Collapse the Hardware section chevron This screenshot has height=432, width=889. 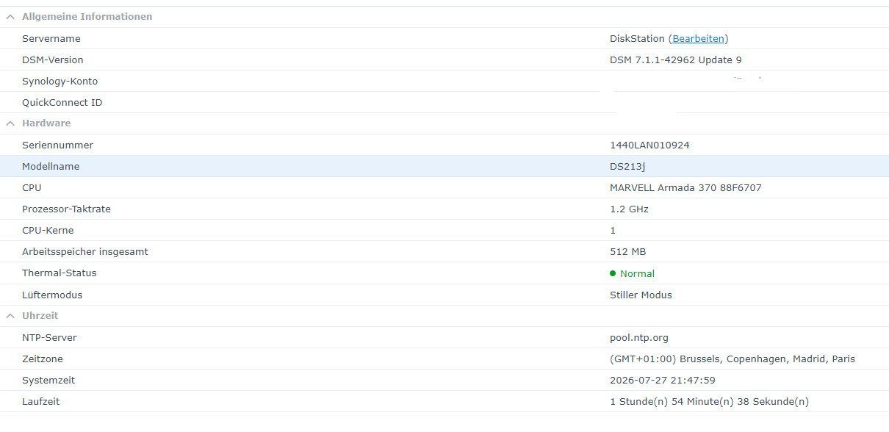point(10,123)
